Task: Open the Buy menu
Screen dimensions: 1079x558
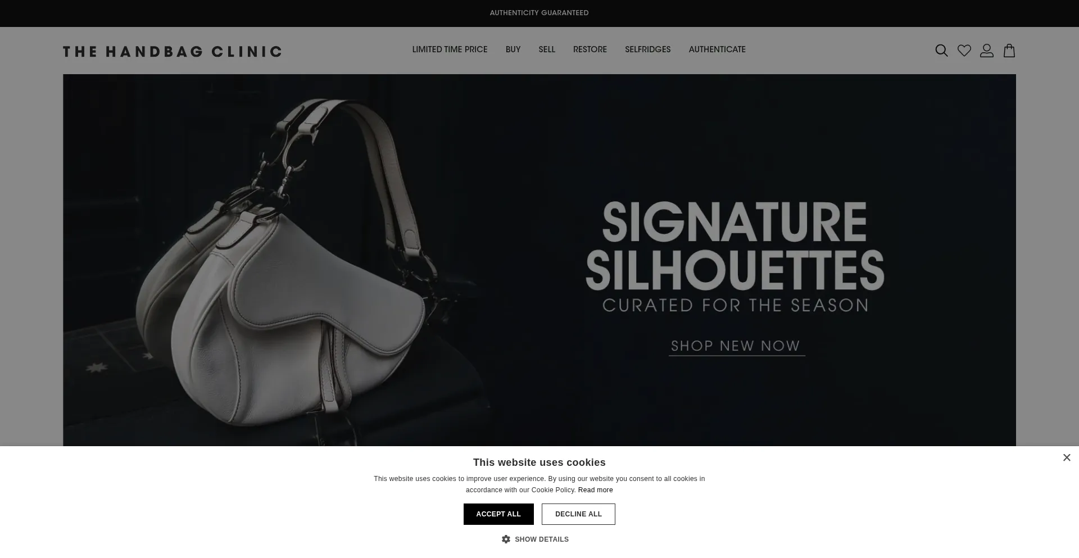Action: pyautogui.click(x=513, y=49)
